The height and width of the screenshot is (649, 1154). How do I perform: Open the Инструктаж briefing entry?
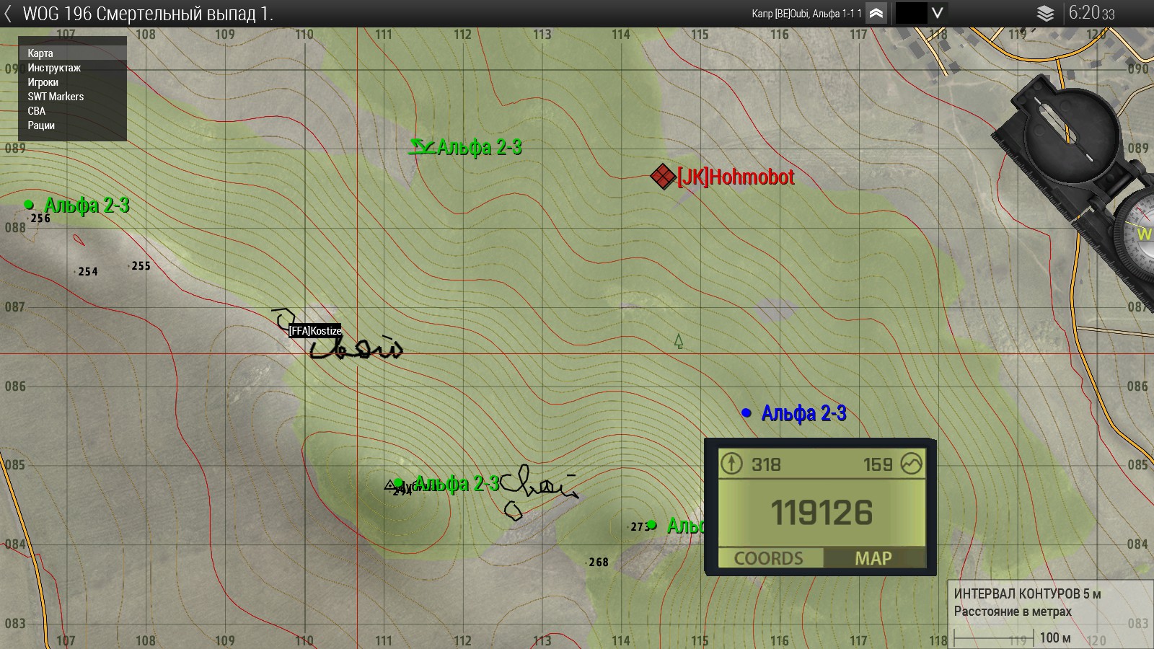pos(54,68)
